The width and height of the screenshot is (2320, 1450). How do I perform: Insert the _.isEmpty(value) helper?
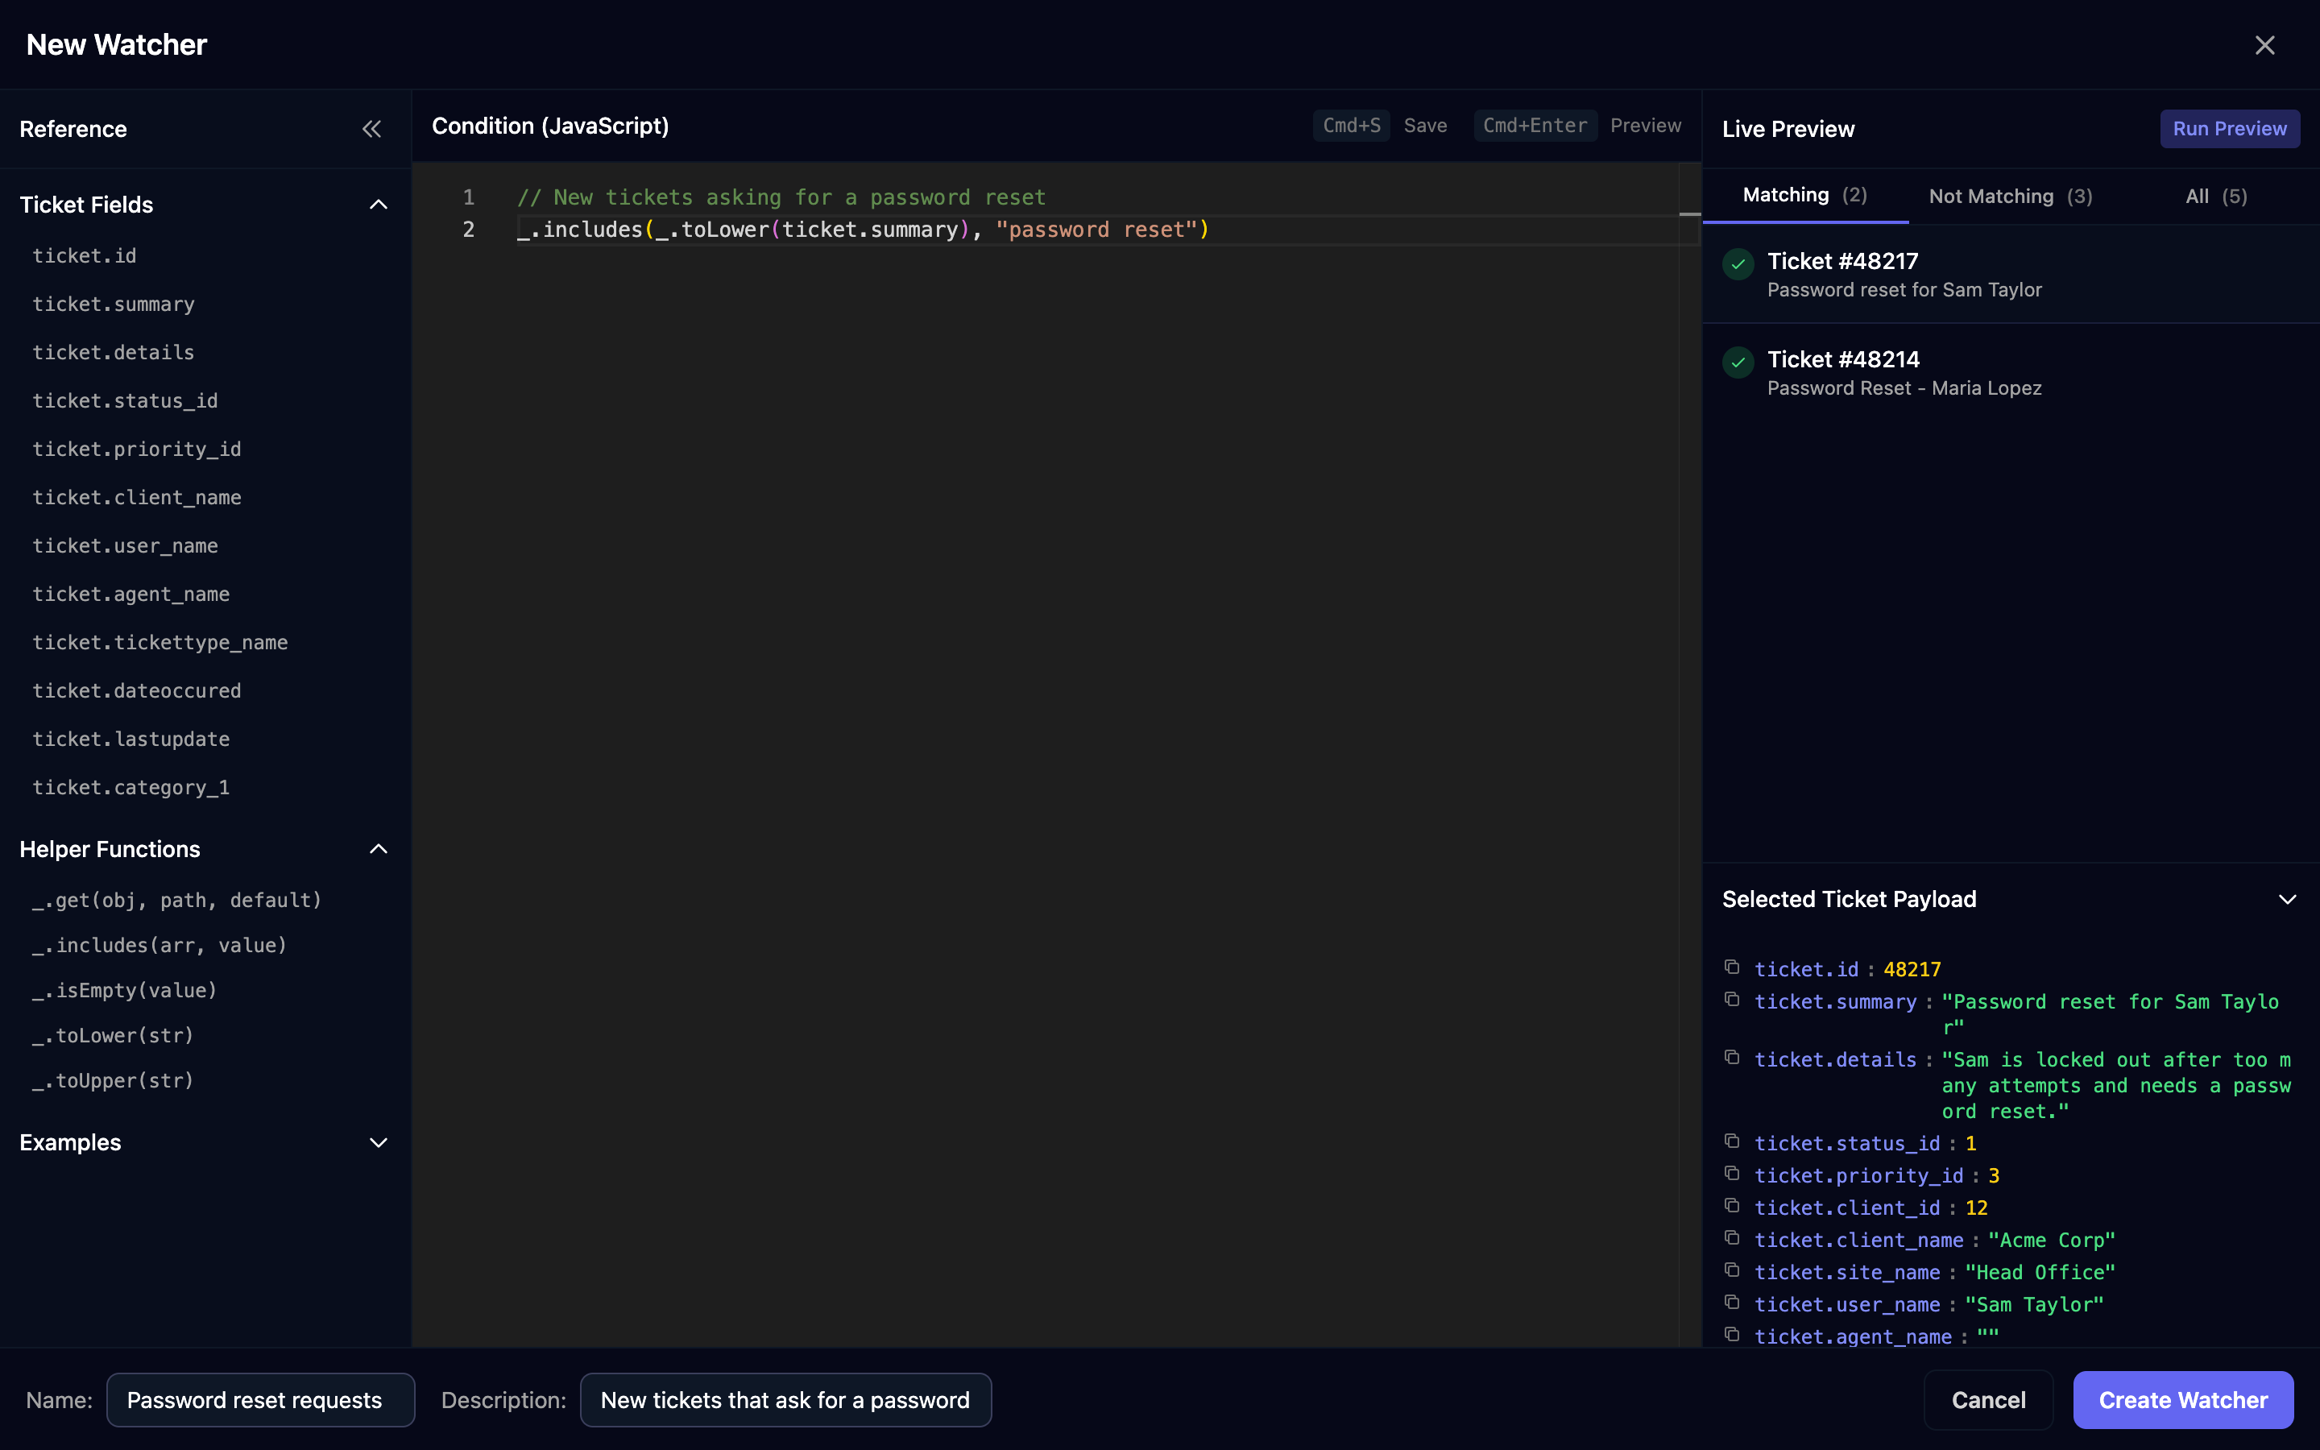click(x=125, y=991)
